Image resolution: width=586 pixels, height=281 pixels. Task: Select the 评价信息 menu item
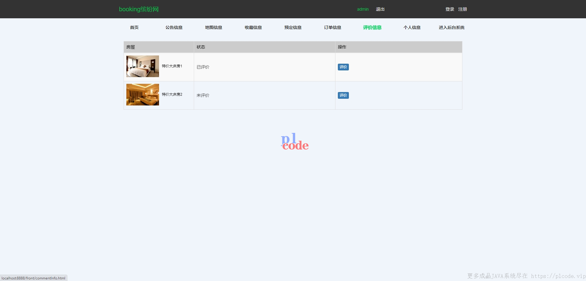[372, 27]
